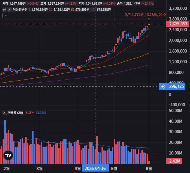The height and width of the screenshot is (173, 190).
Task: Click the 6월 label on time axis
Action: pyautogui.click(x=149, y=168)
